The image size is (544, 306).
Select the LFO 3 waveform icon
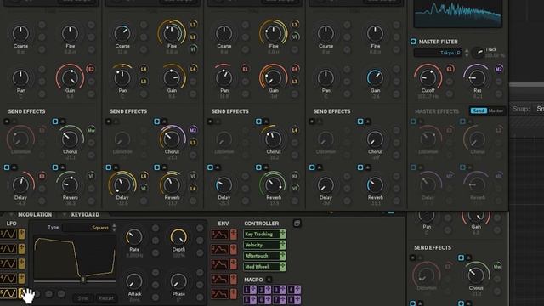(8, 263)
